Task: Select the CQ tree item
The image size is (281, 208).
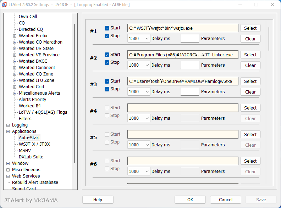Action: pyautogui.click(x=22, y=23)
